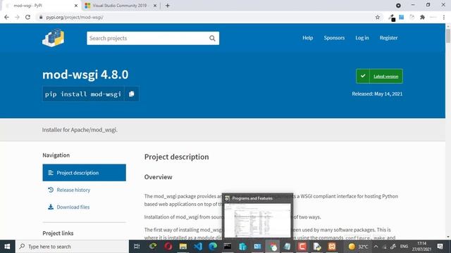
Task: Open the color picker eyedropper extension
Action: (392, 18)
